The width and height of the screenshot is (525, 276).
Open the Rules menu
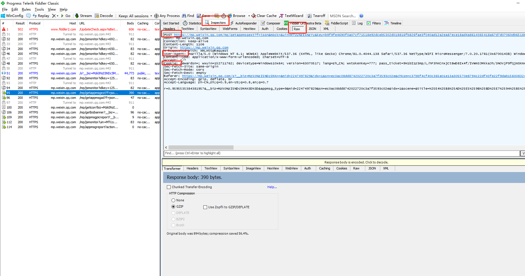tap(26, 9)
